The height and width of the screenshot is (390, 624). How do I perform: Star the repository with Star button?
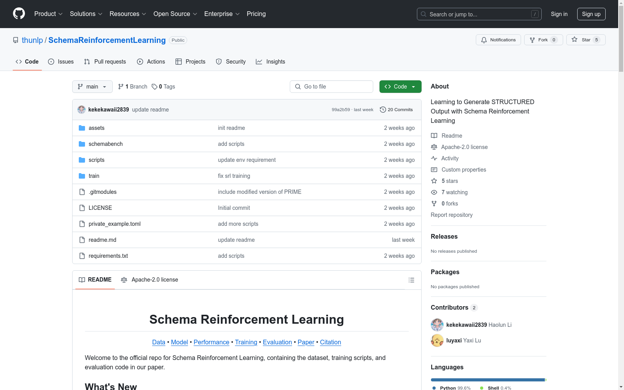(x=586, y=40)
